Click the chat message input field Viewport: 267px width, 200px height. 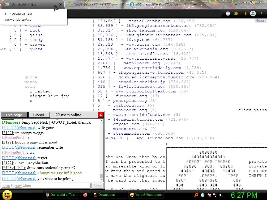[46, 186]
